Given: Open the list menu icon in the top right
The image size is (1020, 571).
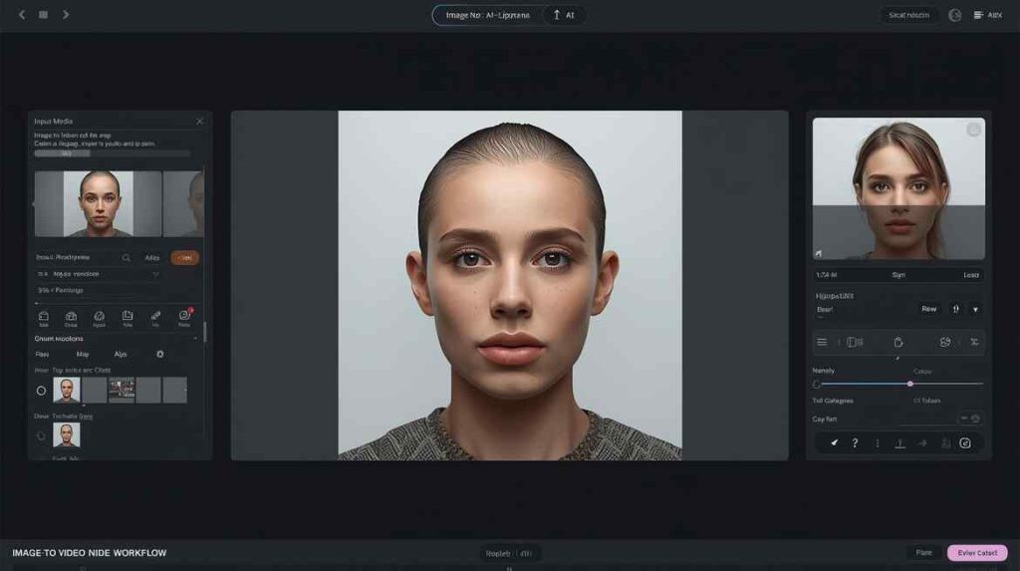Looking at the screenshot, I should point(978,15).
